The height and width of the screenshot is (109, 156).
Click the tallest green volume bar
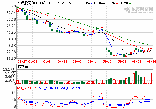click(136, 77)
